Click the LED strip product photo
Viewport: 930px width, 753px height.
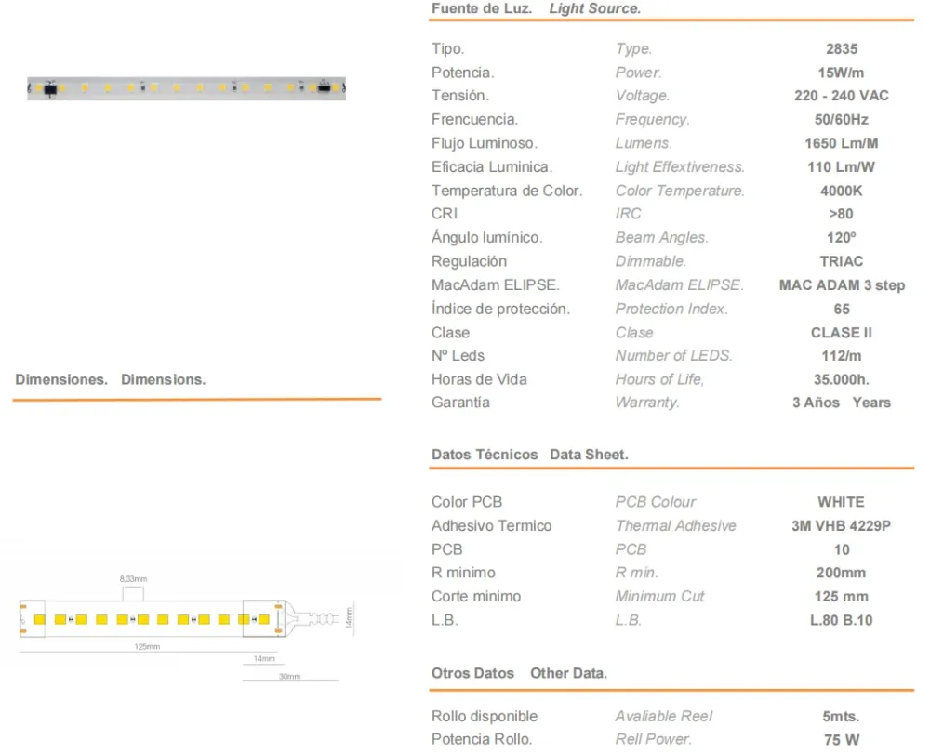click(x=186, y=87)
